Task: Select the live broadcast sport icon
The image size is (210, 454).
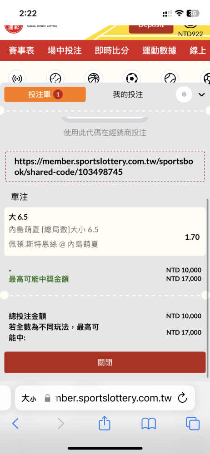Action: click(17, 78)
